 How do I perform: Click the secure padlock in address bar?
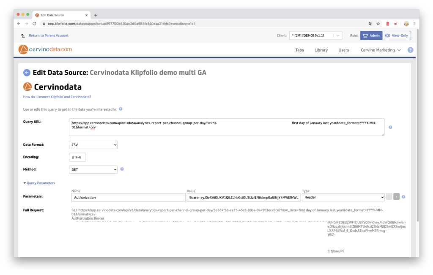[44, 24]
